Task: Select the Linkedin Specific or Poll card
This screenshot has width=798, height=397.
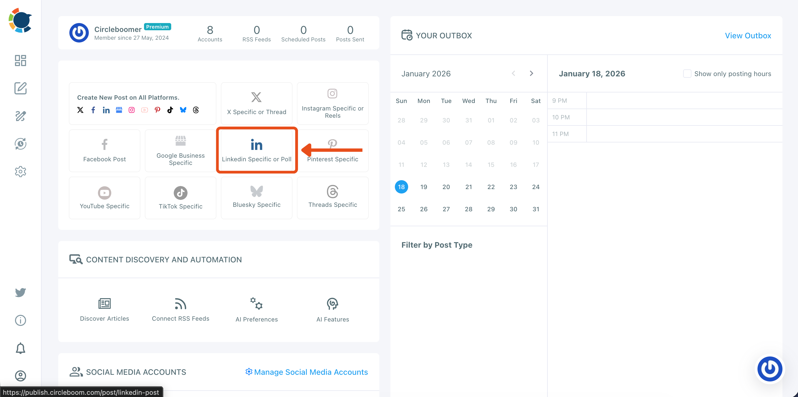Action: pos(256,150)
